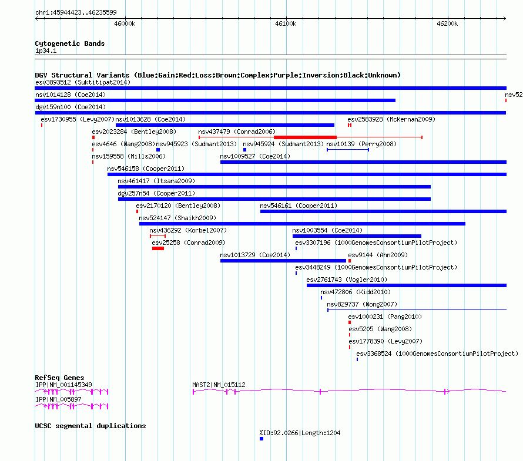The height and width of the screenshot is (461, 523).
Task: Click the esv3448249 (1000GenomesConsortiumPilotProject) label
Action: [376, 267]
